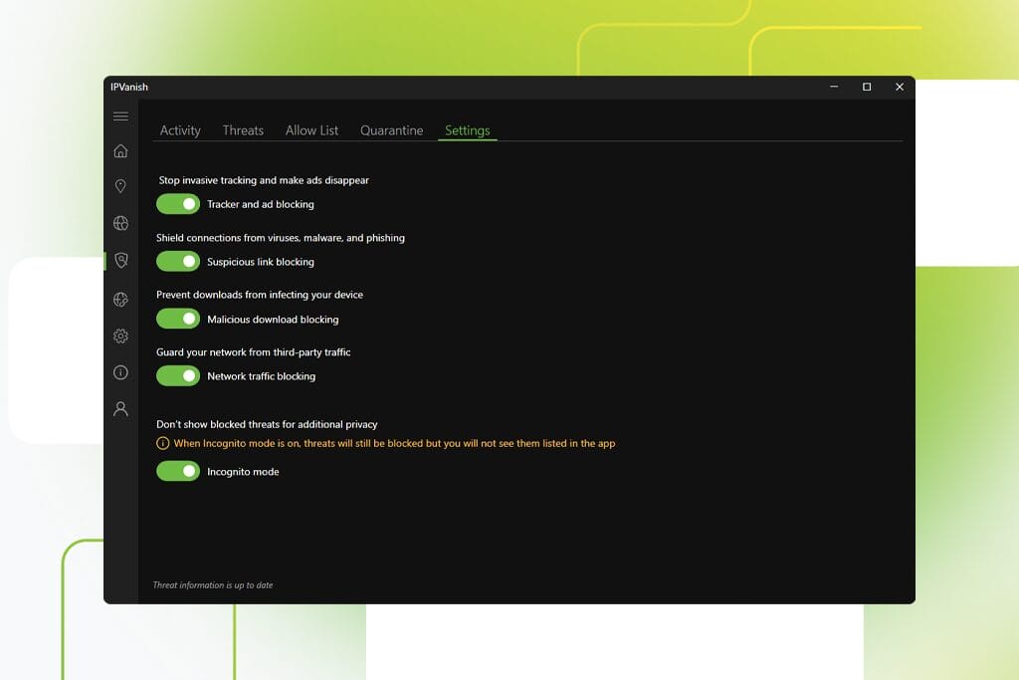Open the hamburger menu in the sidebar
The image size is (1019, 680).
pyautogui.click(x=120, y=116)
